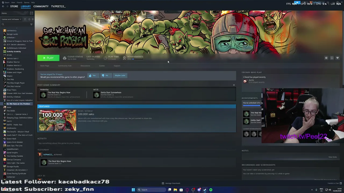
Task: Open Cloud Status indicator
Action: (x=73, y=58)
